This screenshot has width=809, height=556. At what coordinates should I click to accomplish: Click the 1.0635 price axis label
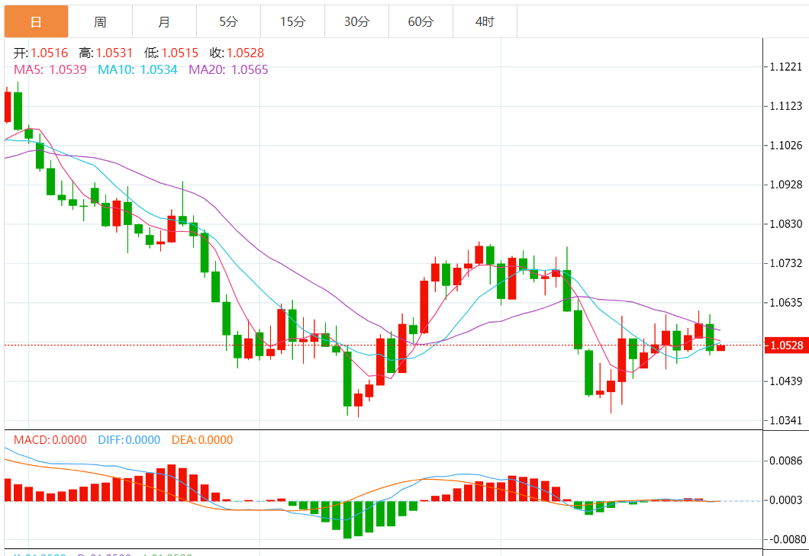786,302
